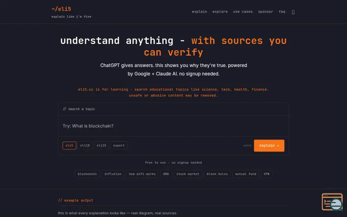Select the black holes topic chip

pyautogui.click(x=217, y=174)
